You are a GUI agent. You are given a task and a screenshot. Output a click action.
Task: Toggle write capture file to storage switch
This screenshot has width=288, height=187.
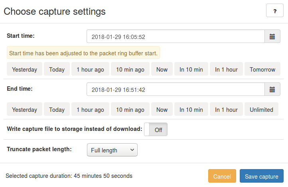pos(156,129)
